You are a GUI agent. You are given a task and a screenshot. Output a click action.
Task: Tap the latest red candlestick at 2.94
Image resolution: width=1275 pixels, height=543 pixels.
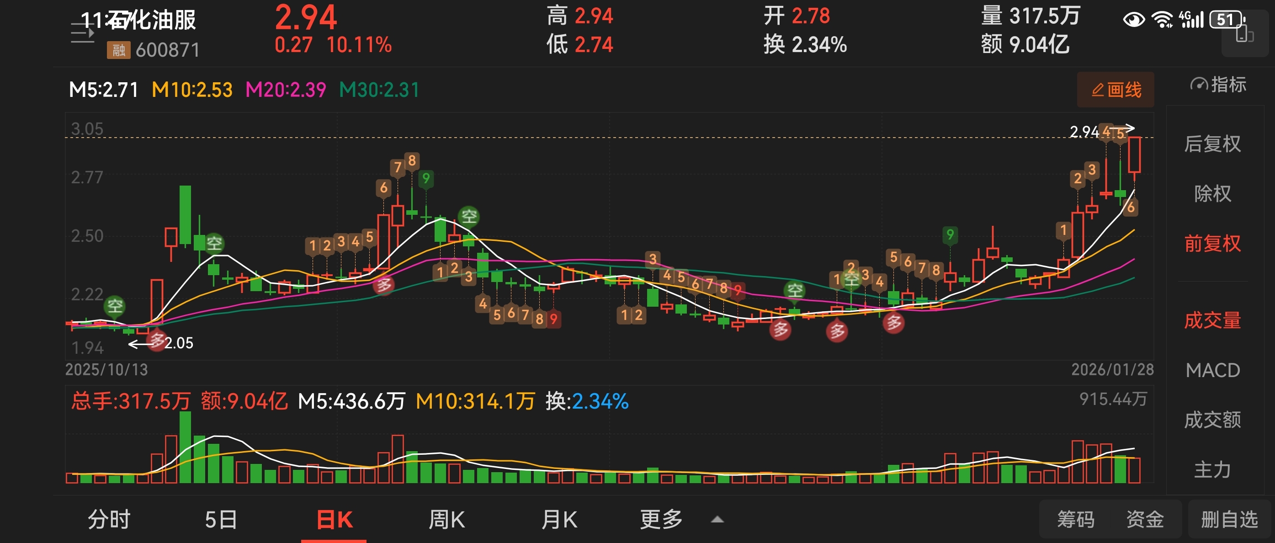pyautogui.click(x=1134, y=154)
